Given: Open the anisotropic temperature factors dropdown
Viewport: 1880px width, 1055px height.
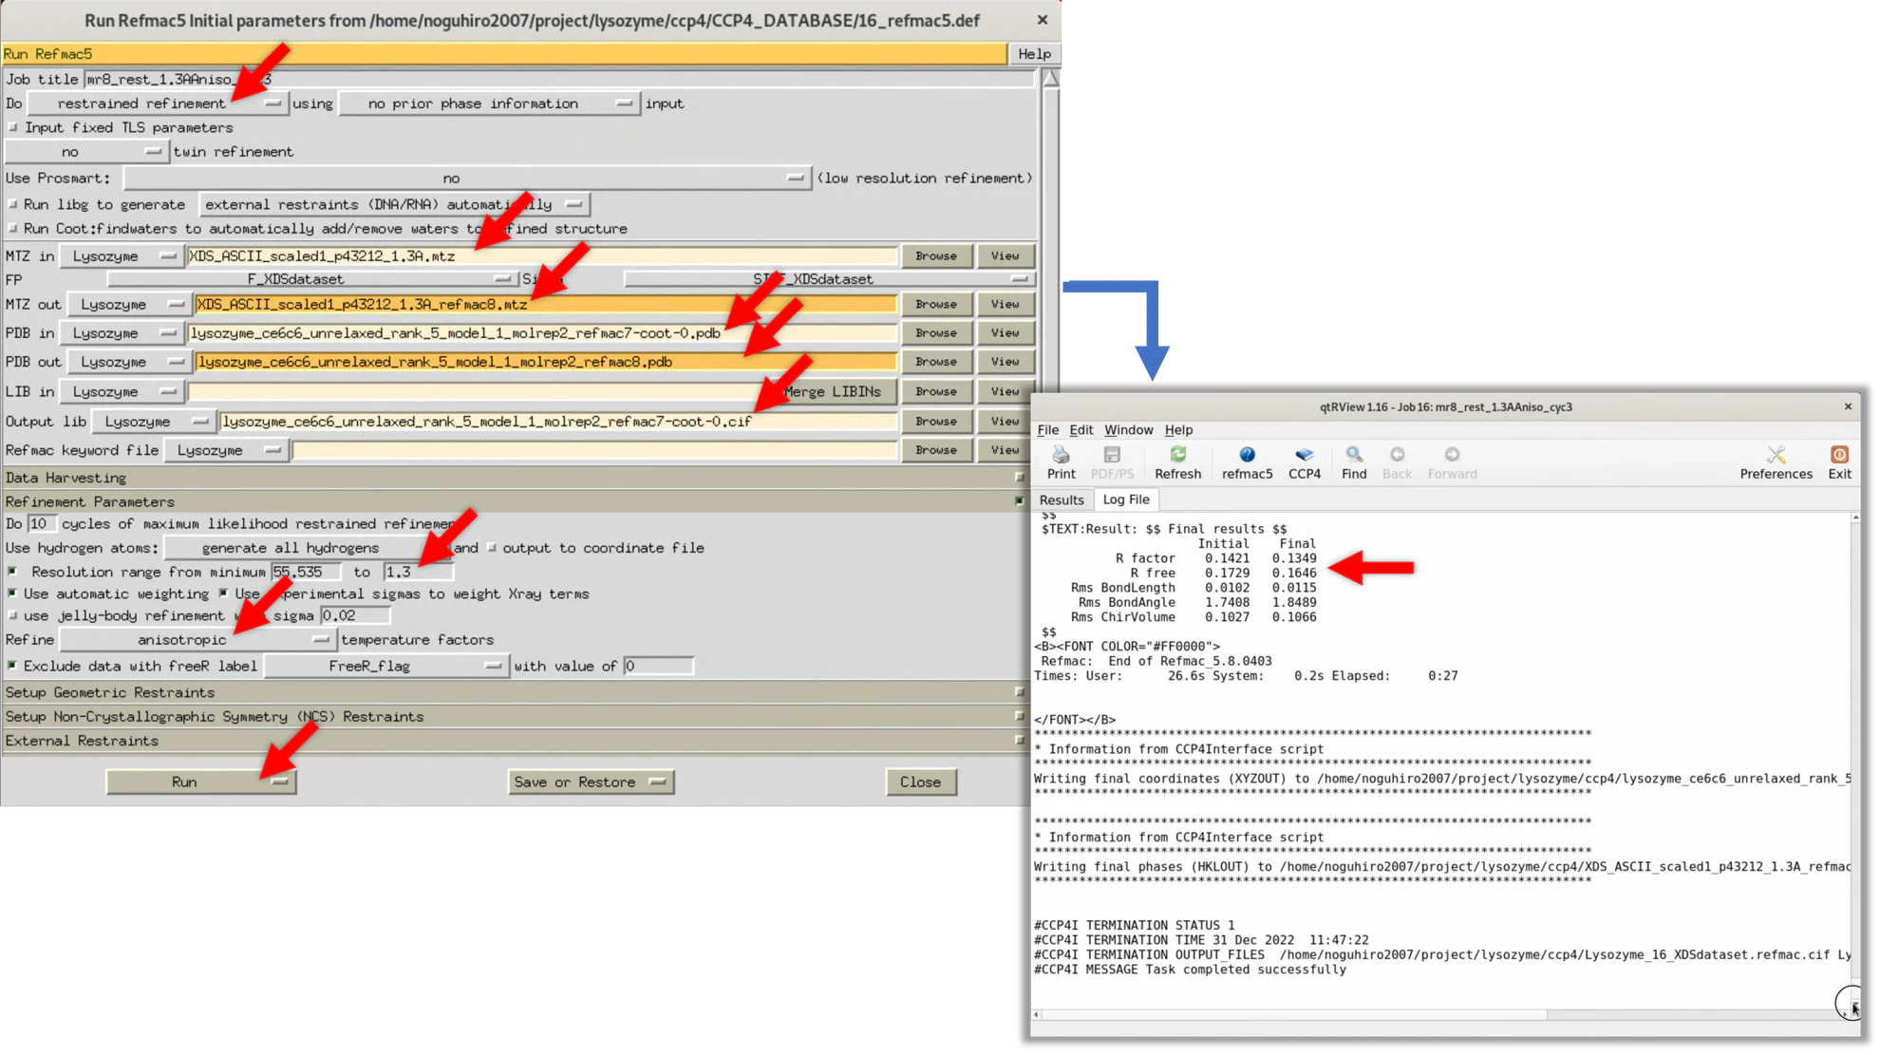Looking at the screenshot, I should tap(197, 640).
